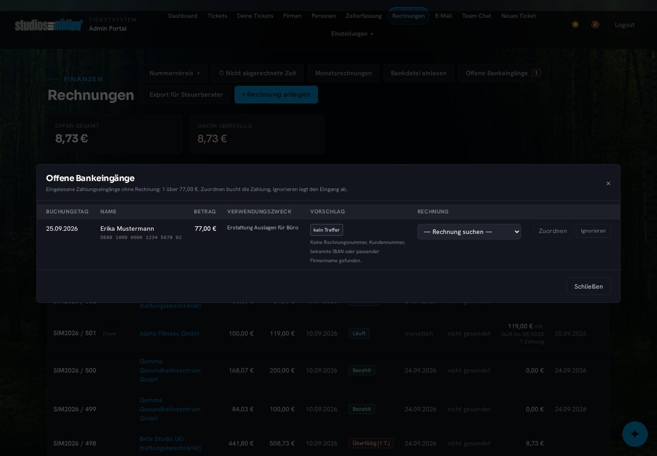The image size is (657, 456).
Task: Open the E-Mail navigation item
Action: [x=443, y=16]
